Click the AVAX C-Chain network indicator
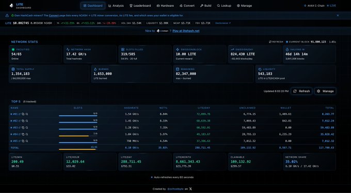Screen dimensions: 351x193 click(314, 6)
